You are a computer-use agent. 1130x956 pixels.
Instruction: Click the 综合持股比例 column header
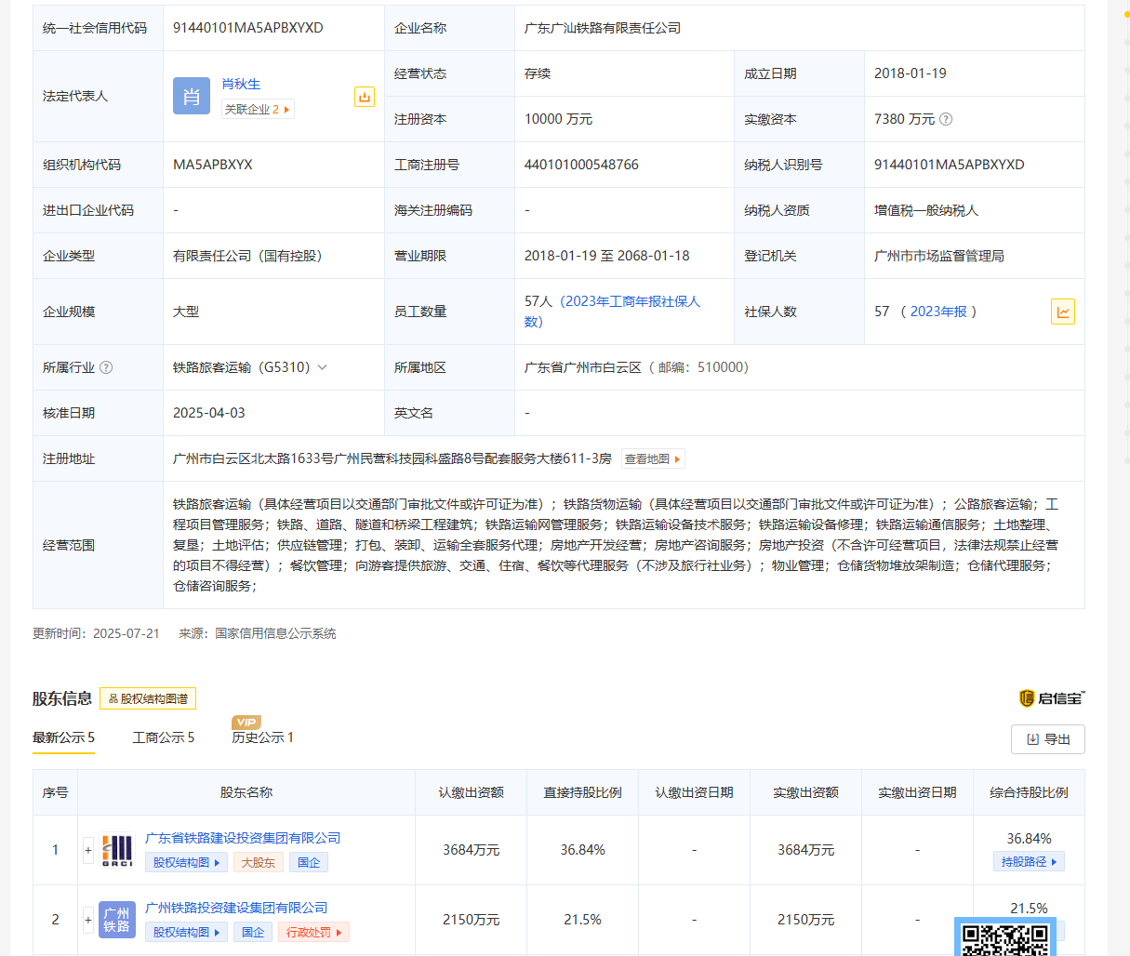(1030, 792)
